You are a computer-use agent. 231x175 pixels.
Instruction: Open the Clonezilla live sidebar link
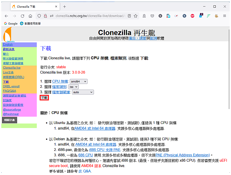[x=12, y=68]
